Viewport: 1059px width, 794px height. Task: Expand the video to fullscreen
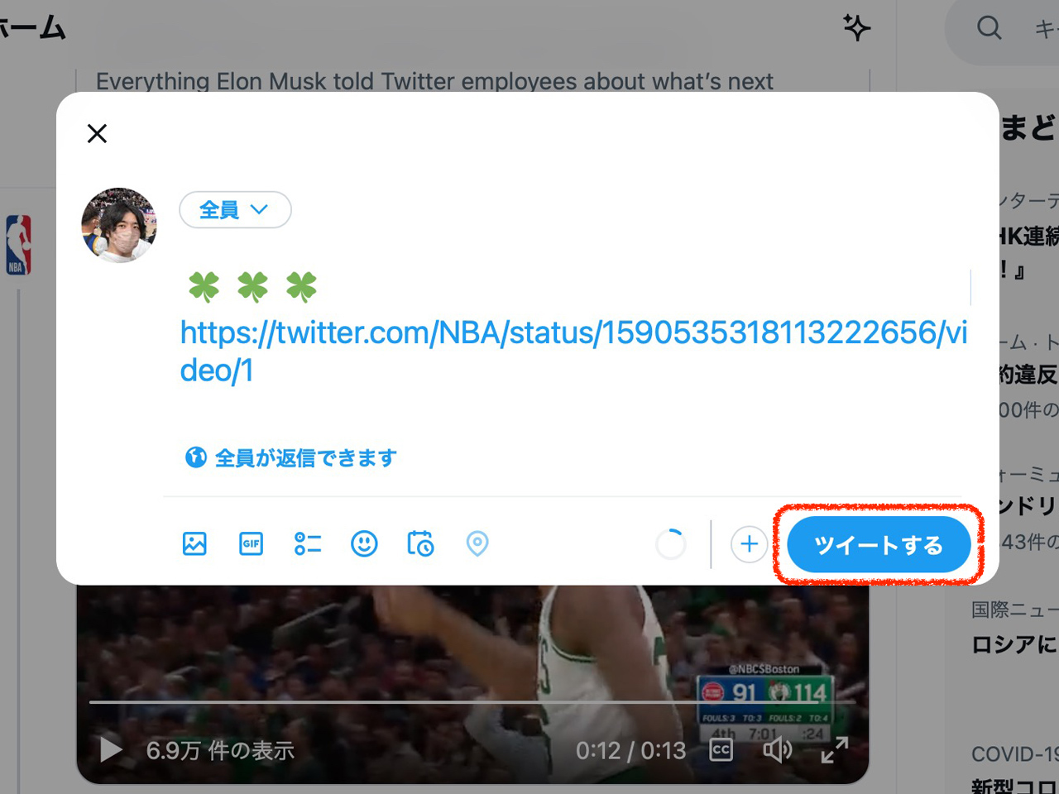pos(834,750)
